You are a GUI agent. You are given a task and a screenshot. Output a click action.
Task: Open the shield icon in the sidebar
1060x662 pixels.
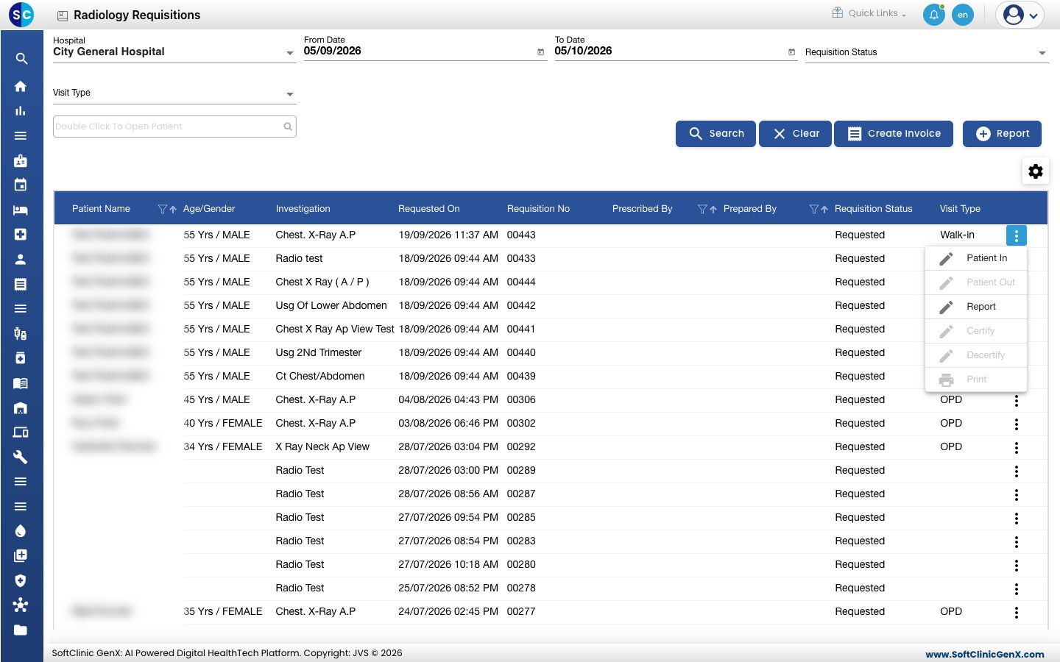pyautogui.click(x=21, y=580)
